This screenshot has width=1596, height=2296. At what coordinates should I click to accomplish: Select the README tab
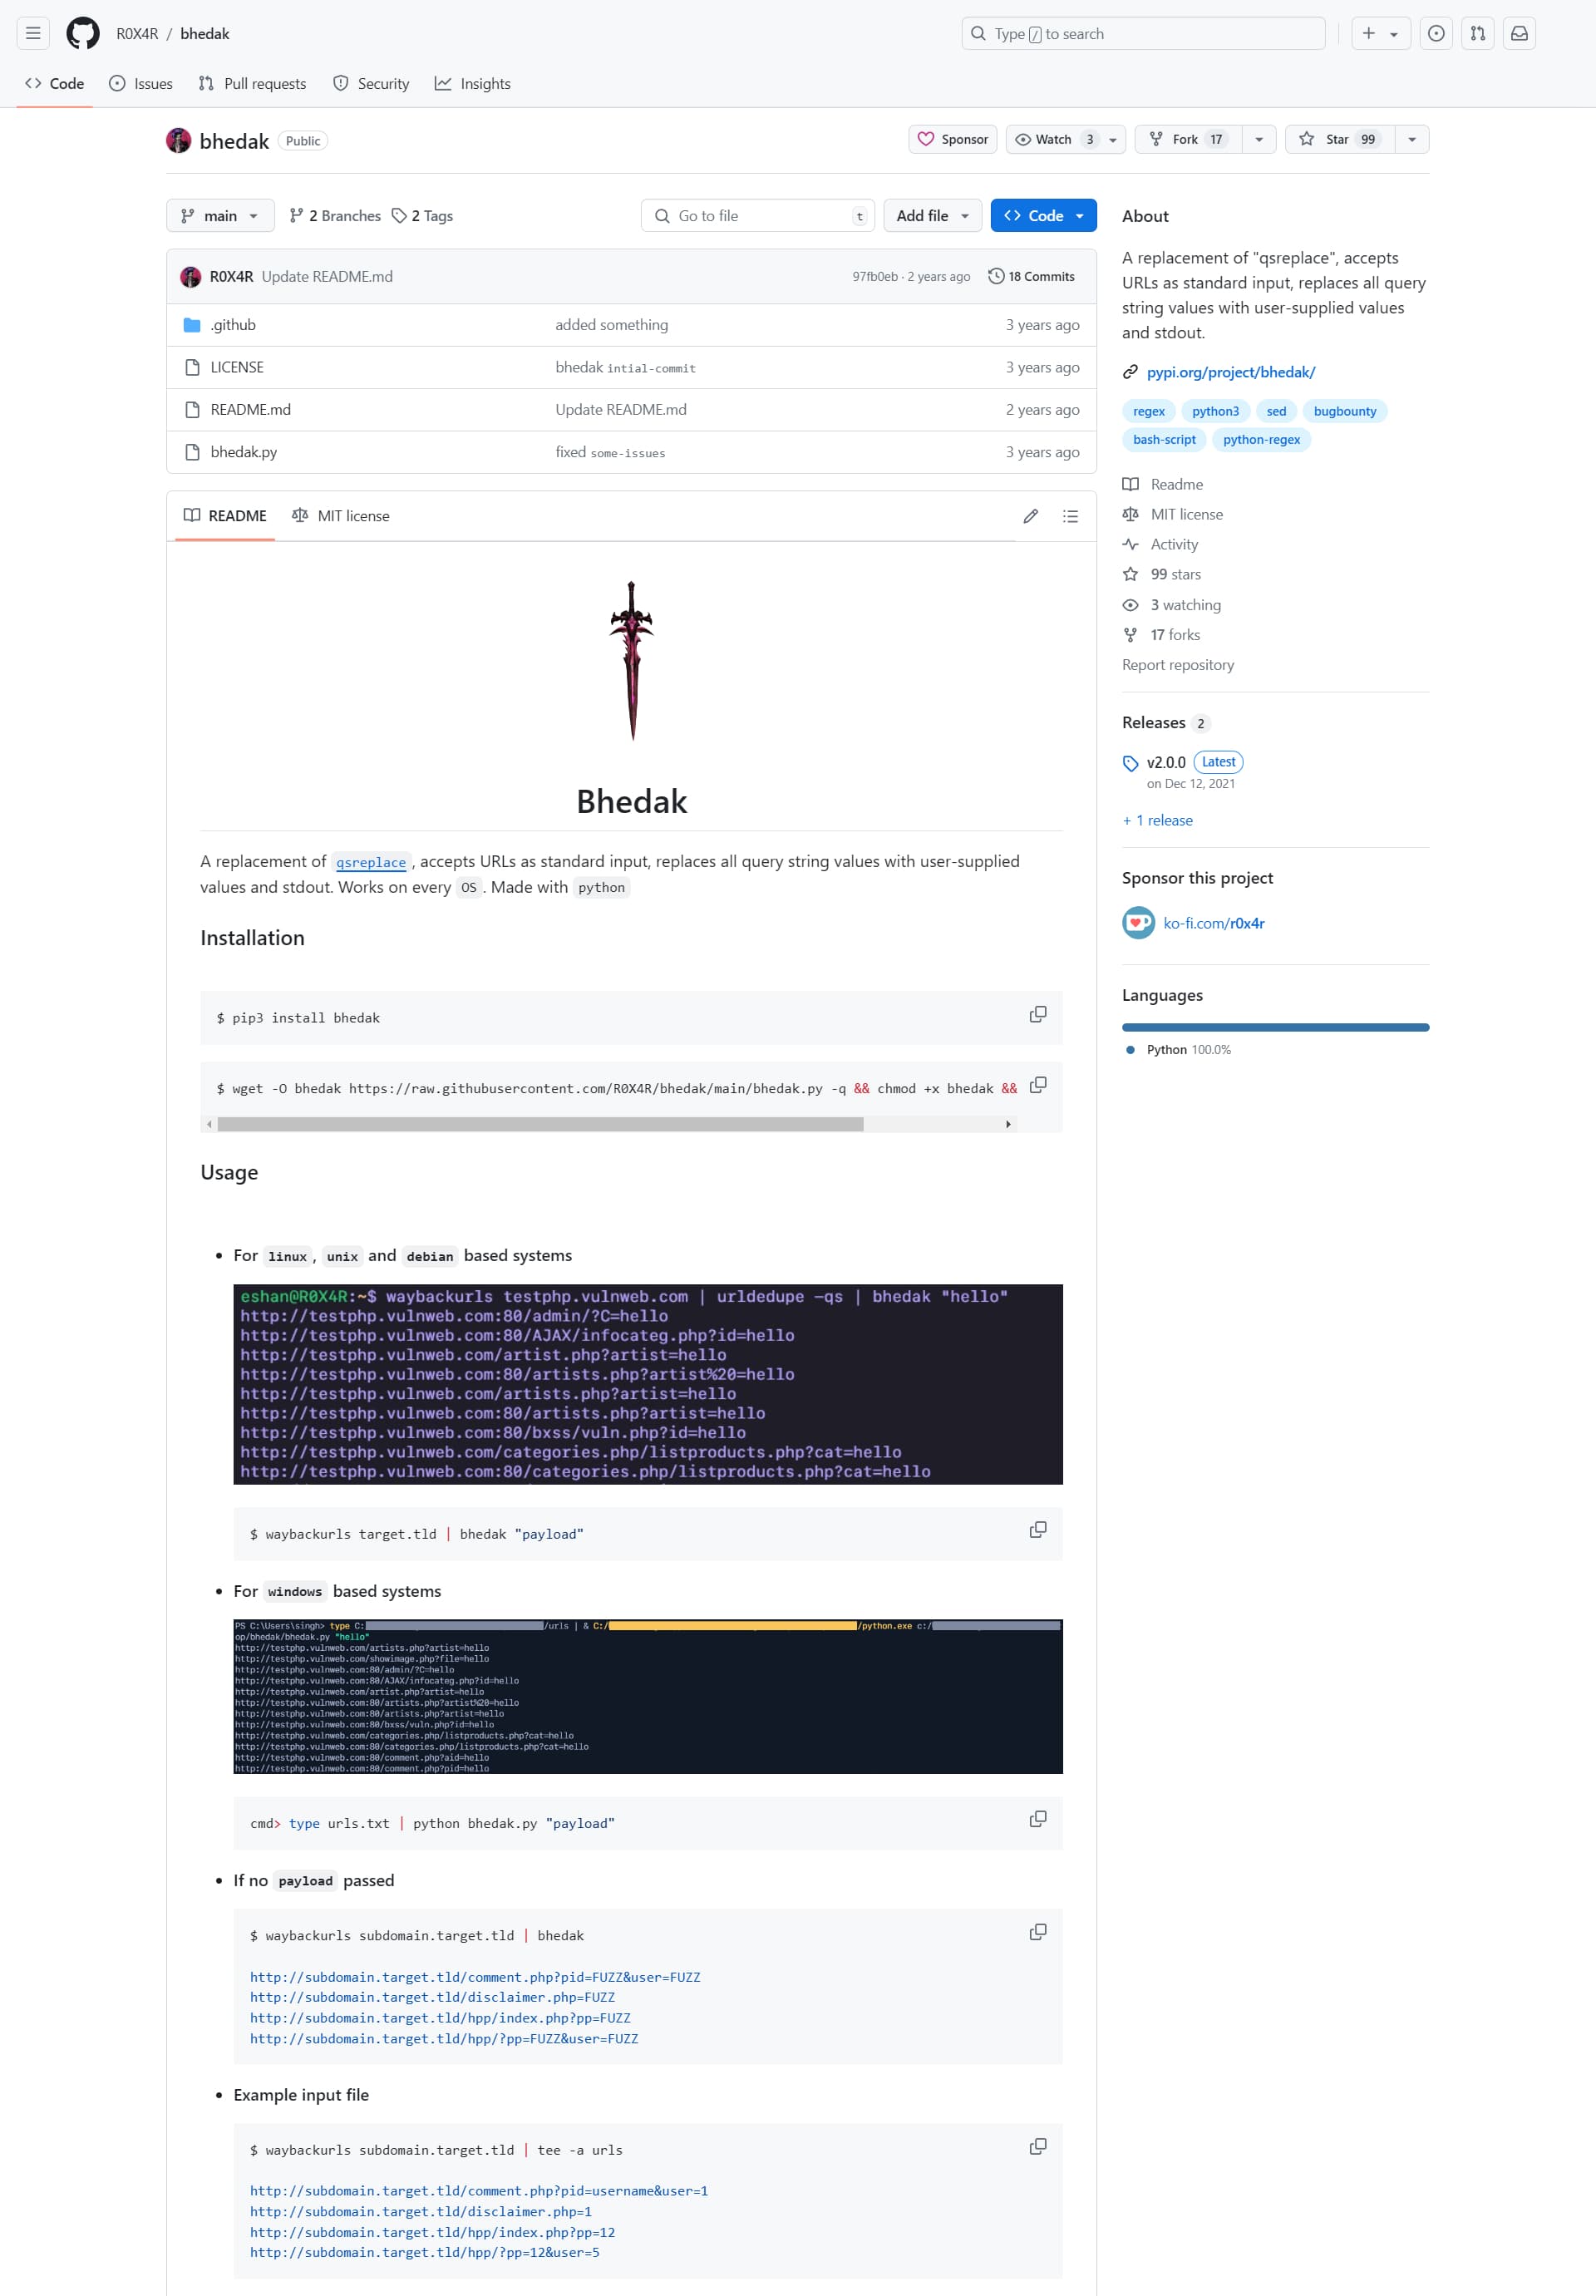coord(225,516)
